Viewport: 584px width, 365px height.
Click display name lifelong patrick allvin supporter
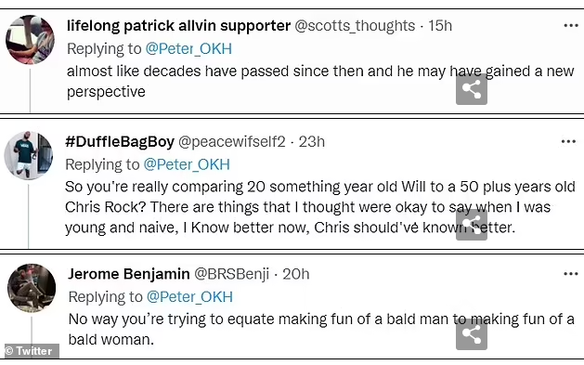pos(179,26)
